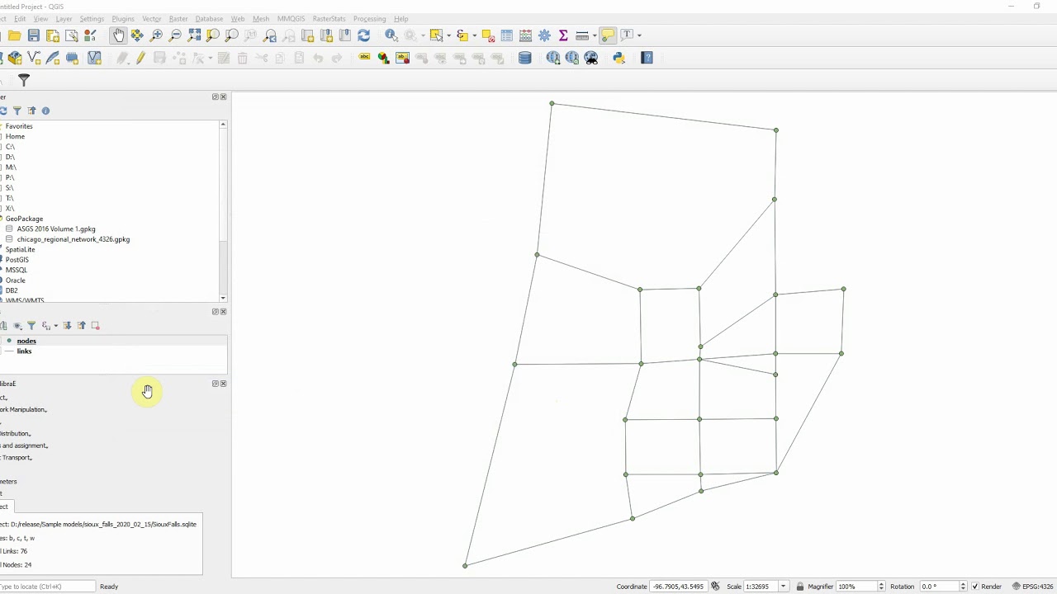Open the Text Annotation dropdown arrow
The width and height of the screenshot is (1057, 594).
click(639, 35)
